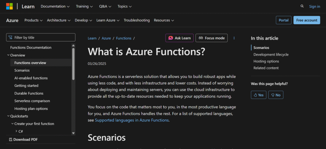Click the Ask Learn button
Screen dimensions: 326x149
(x=180, y=38)
